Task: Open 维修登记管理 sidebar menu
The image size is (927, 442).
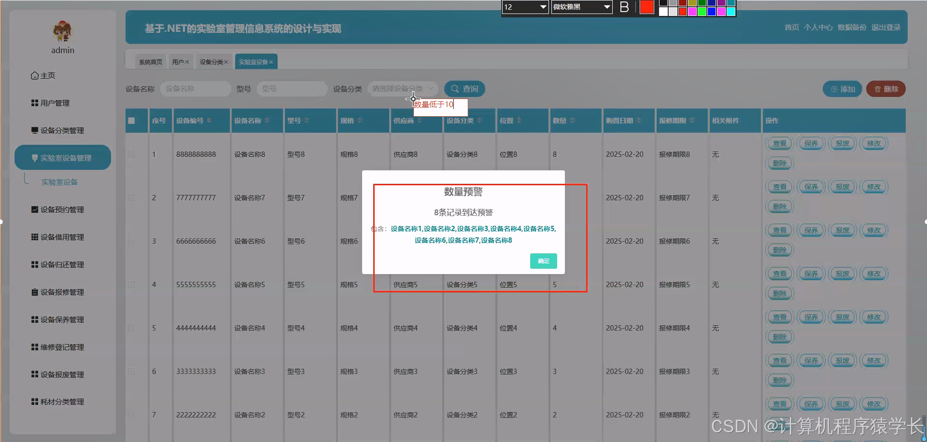Action: 57,347
